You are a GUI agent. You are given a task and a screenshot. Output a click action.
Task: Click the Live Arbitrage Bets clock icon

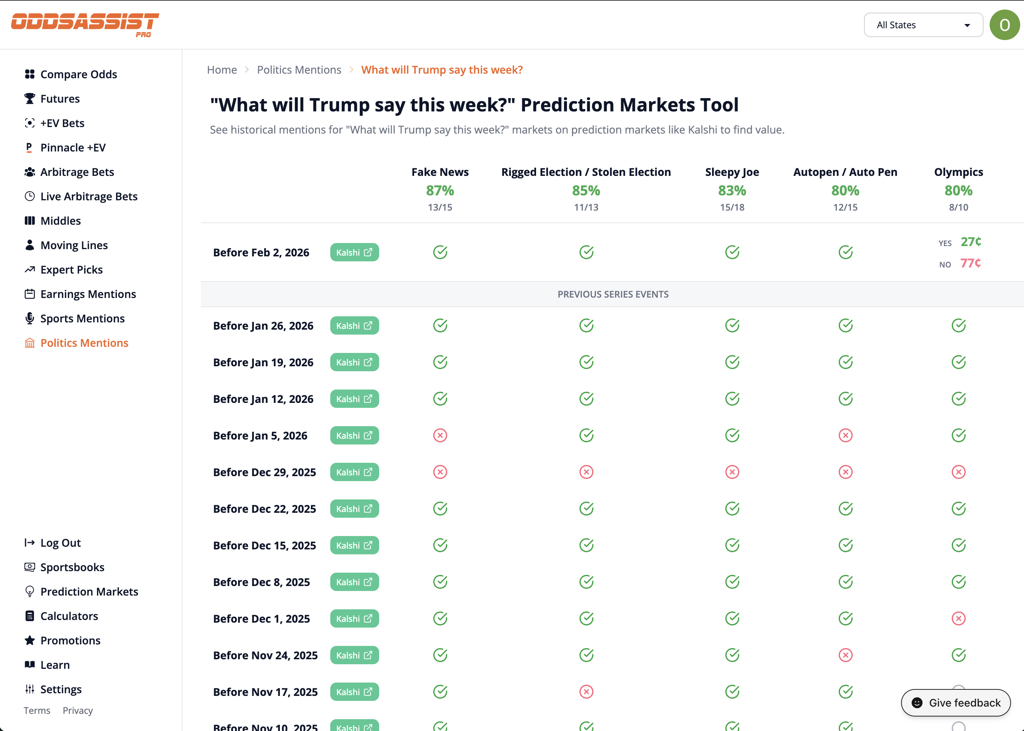[30, 196]
